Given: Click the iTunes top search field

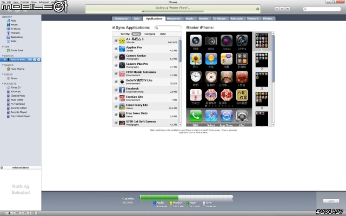Looking at the screenshot, I should tap(322, 9).
